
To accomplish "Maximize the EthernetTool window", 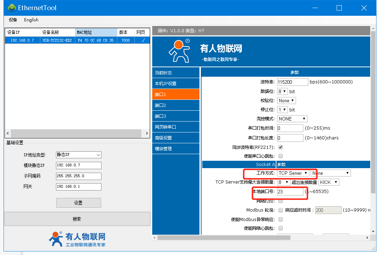I will pyautogui.click(x=339, y=8).
